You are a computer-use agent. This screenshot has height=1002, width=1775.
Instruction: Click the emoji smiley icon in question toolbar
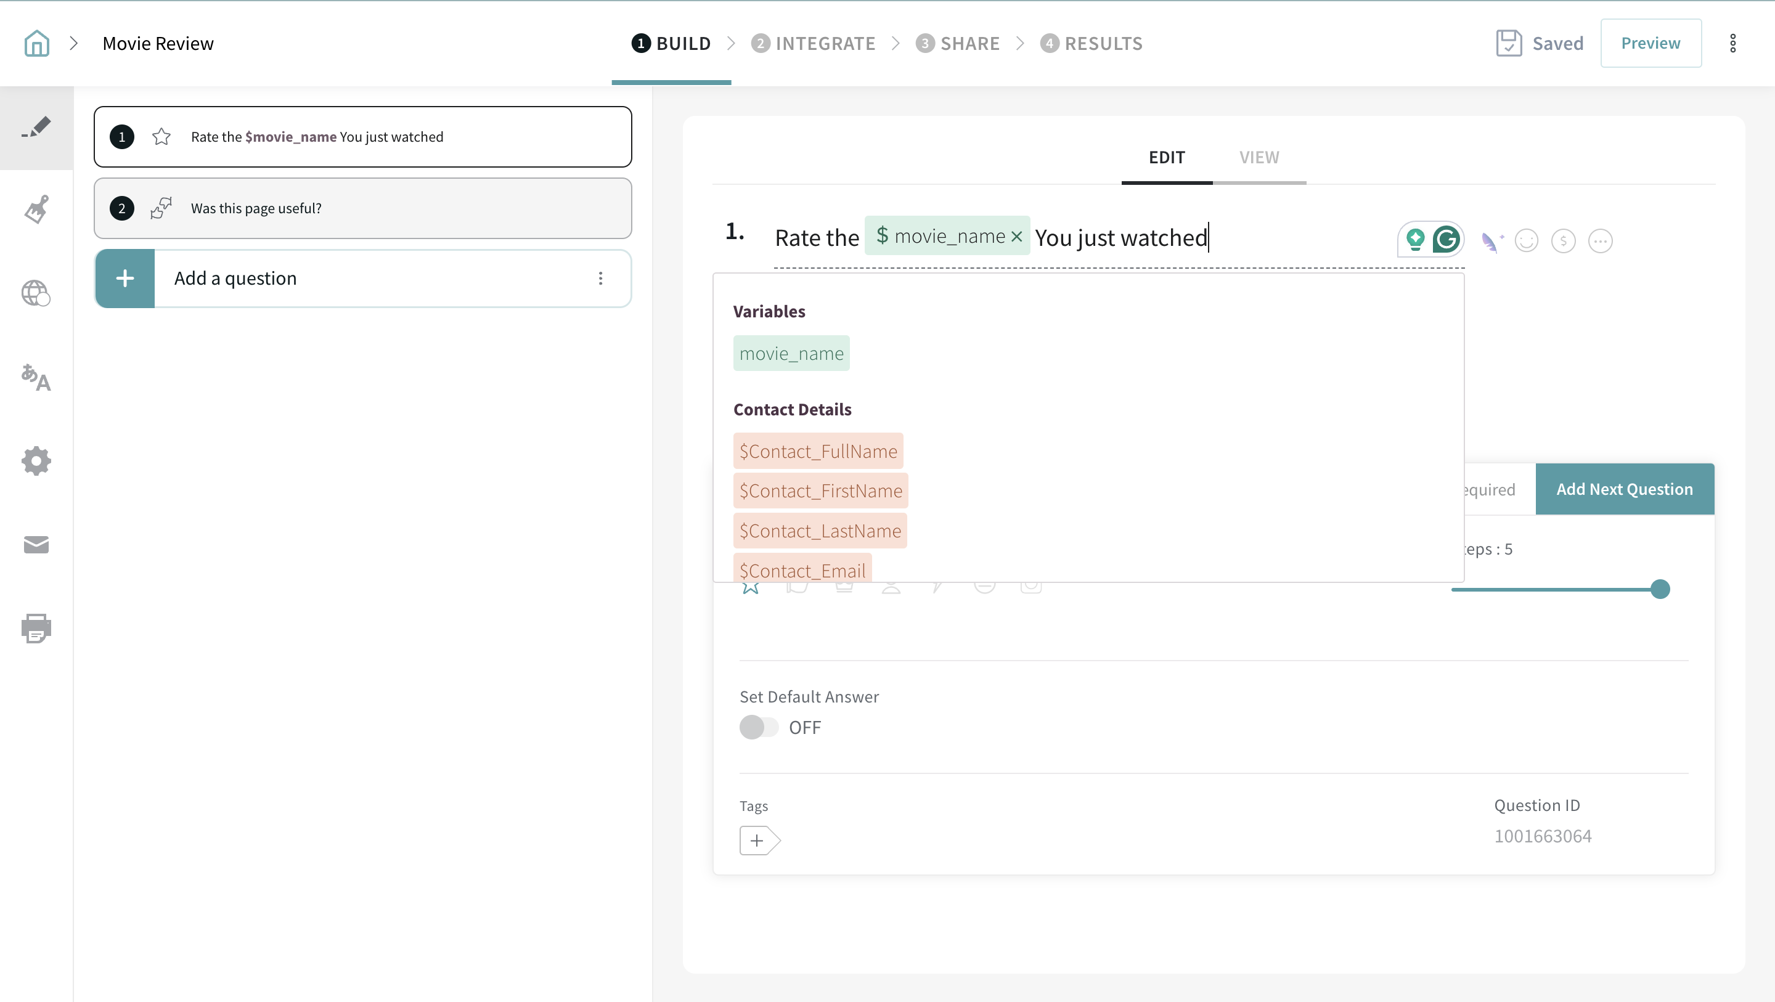tap(1526, 240)
